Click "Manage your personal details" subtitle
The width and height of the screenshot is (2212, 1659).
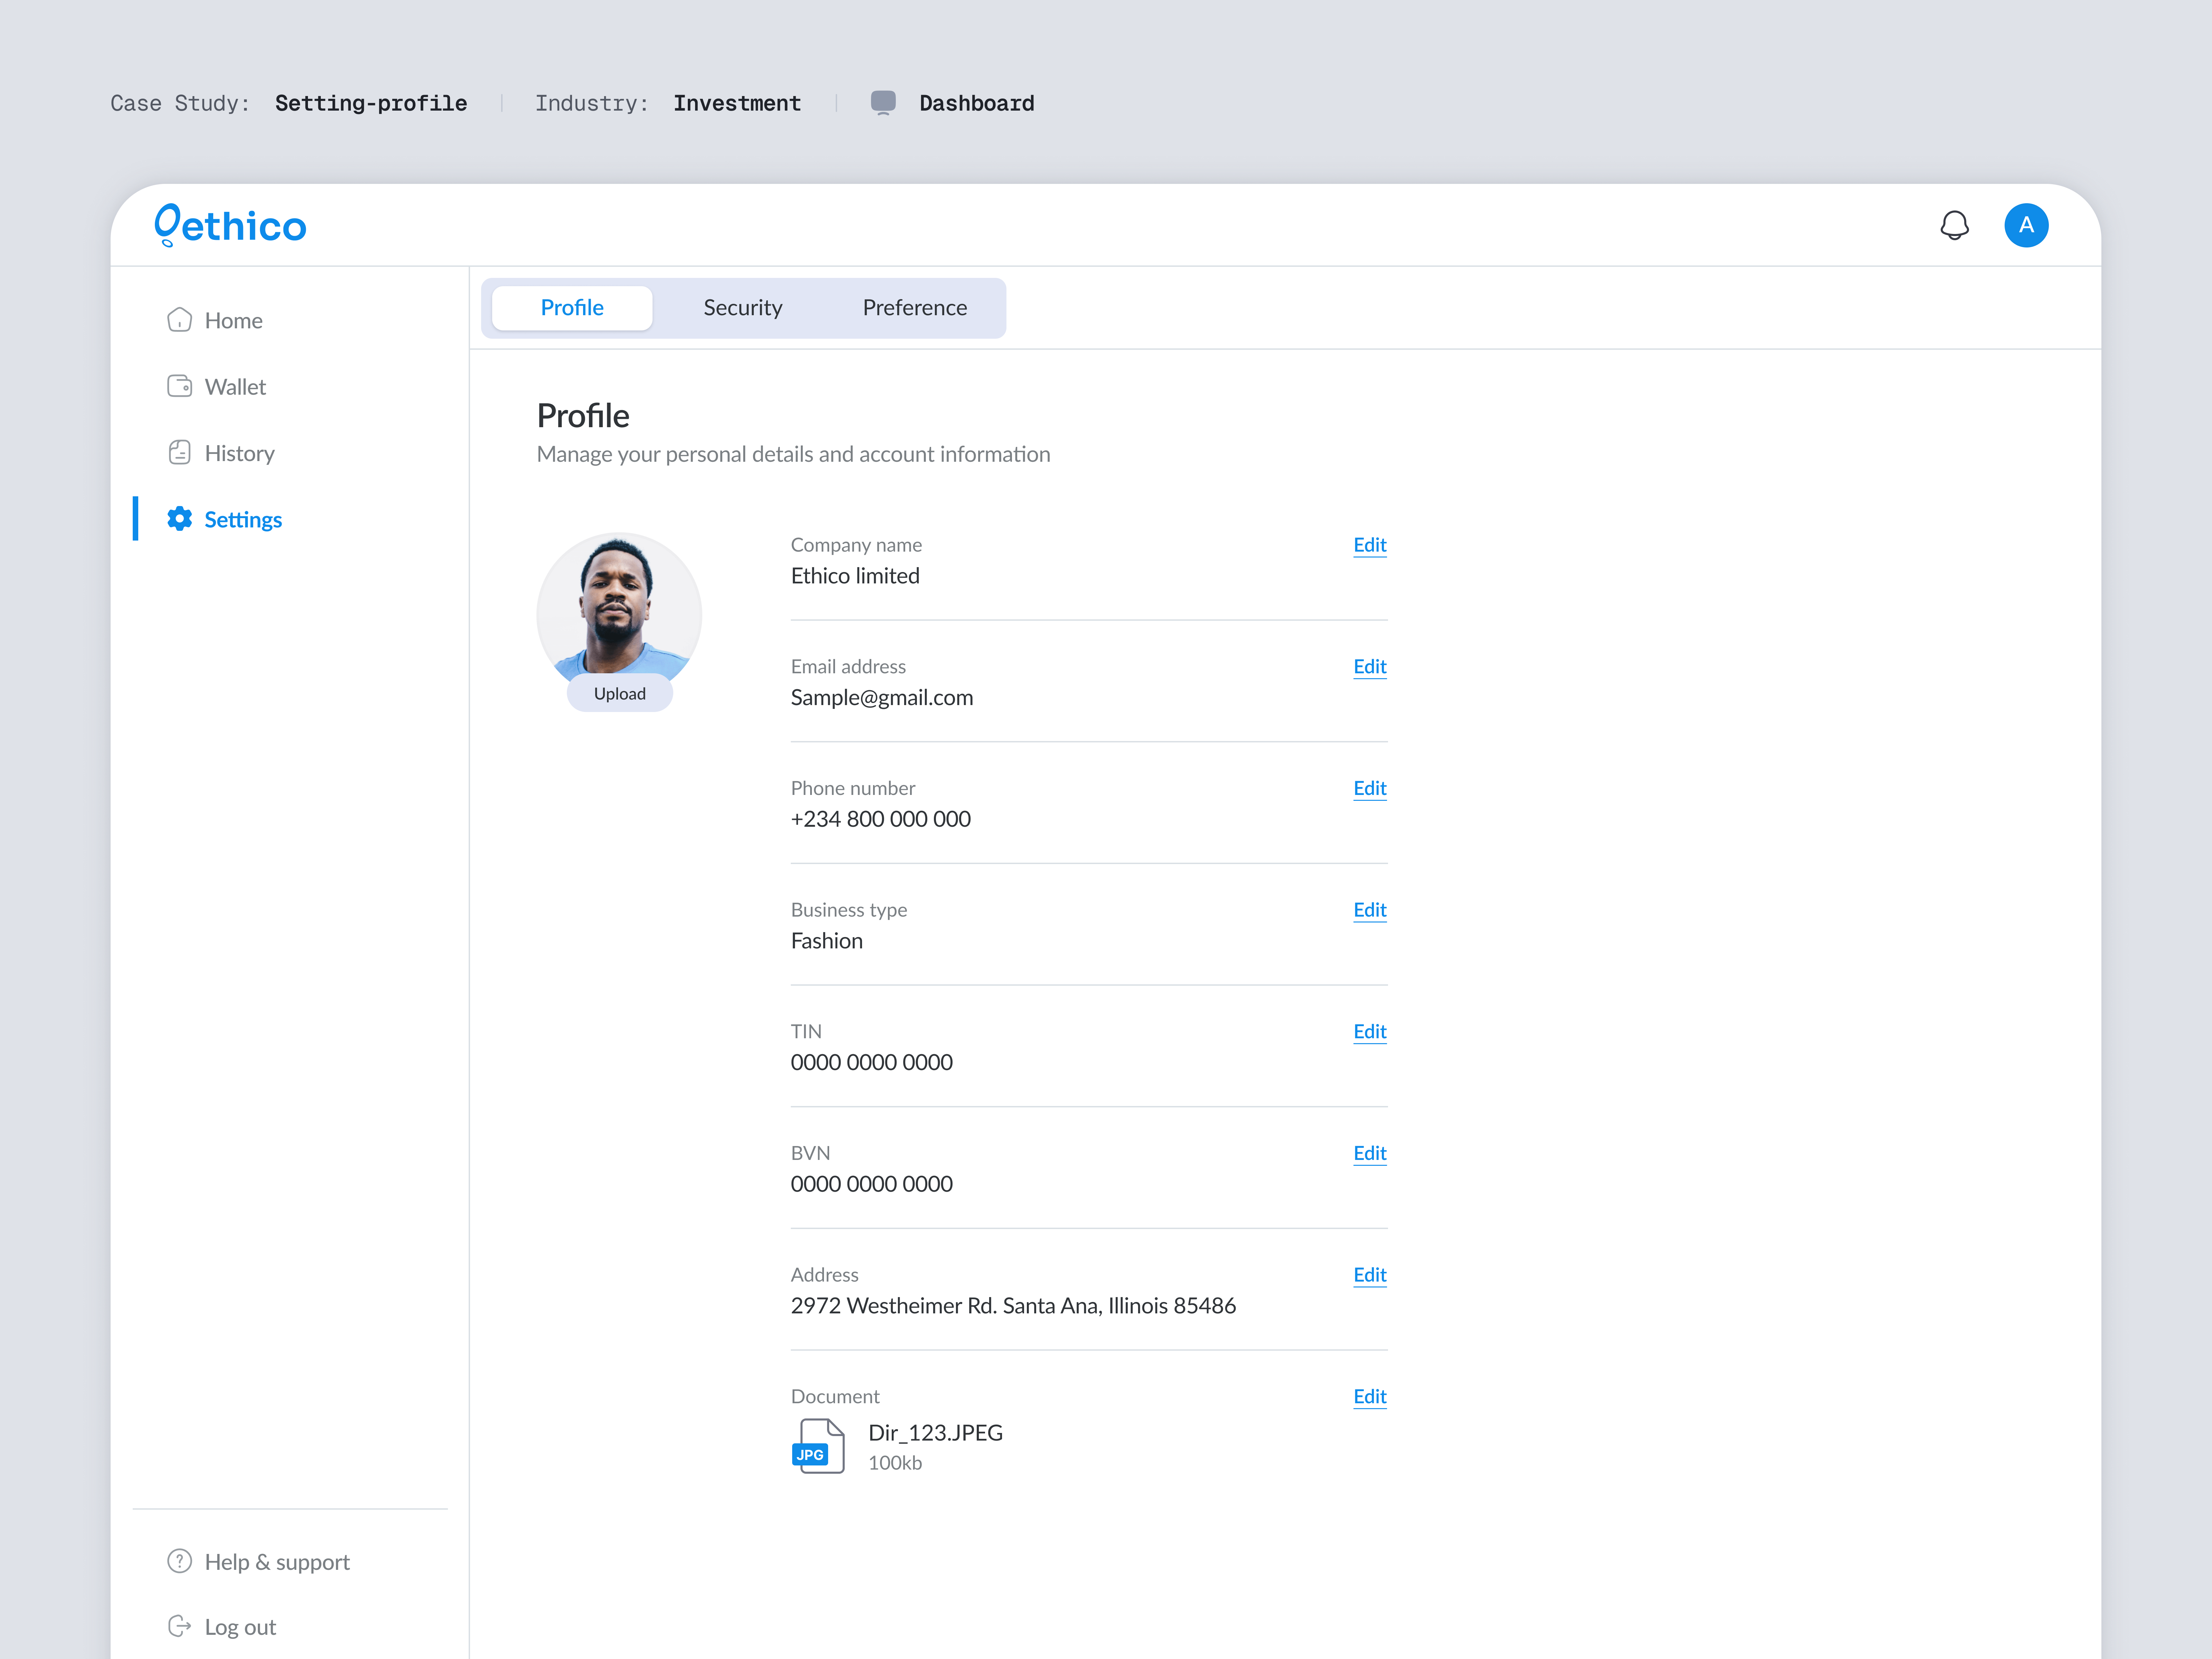(793, 455)
